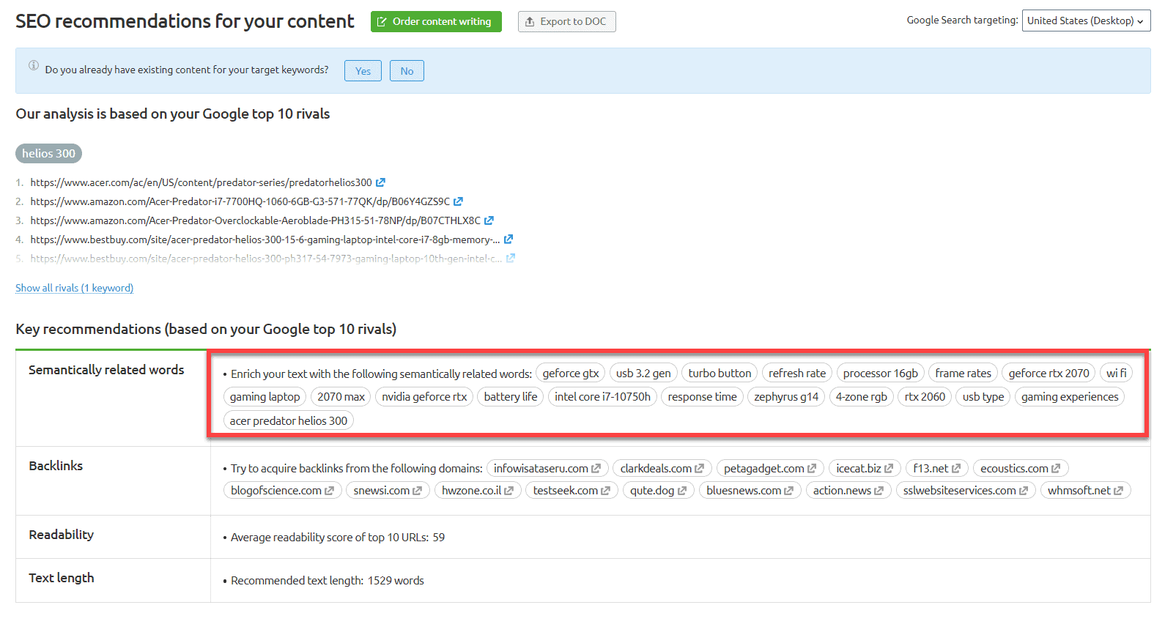Click the 4-zone rgb keyword chip
This screenshot has width=1165, height=624.
[x=862, y=397]
